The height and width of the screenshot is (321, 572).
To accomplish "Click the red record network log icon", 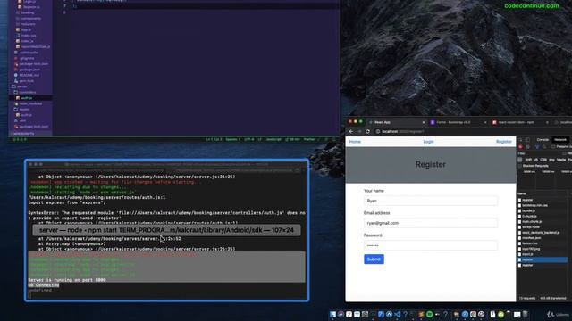I will point(520,146).
